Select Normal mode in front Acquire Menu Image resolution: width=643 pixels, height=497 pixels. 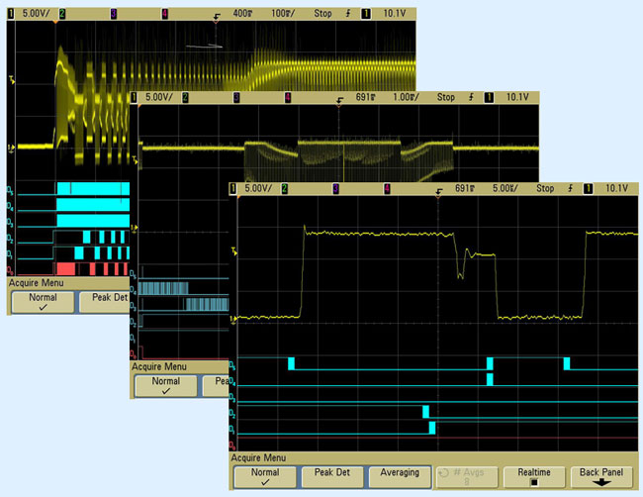[x=265, y=476]
